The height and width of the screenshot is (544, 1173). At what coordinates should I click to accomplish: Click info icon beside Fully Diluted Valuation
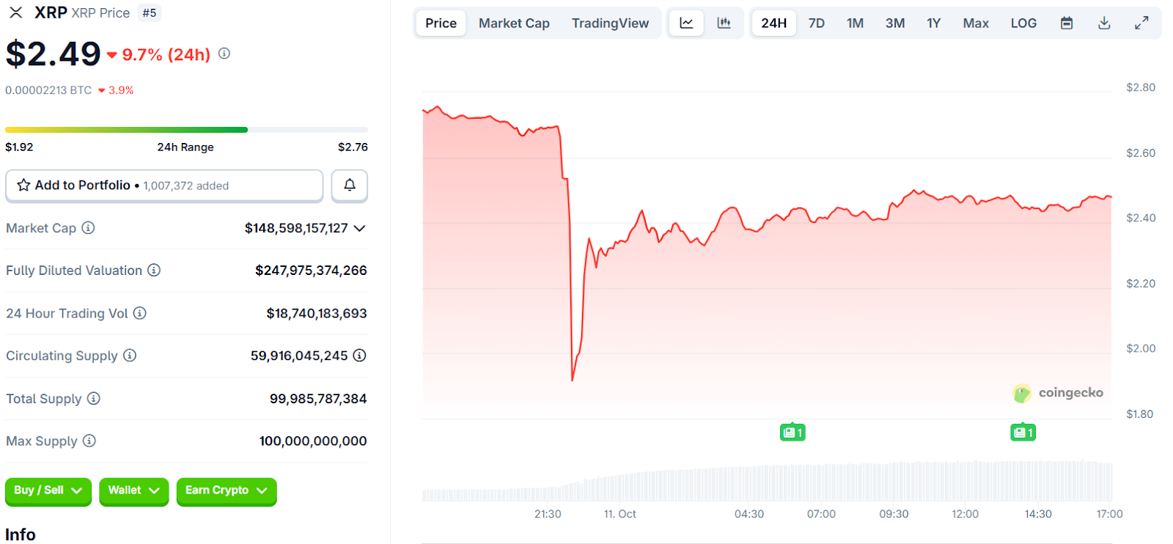click(x=154, y=271)
